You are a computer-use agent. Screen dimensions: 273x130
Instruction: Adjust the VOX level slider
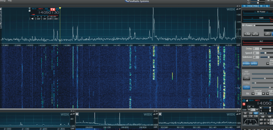263,79
